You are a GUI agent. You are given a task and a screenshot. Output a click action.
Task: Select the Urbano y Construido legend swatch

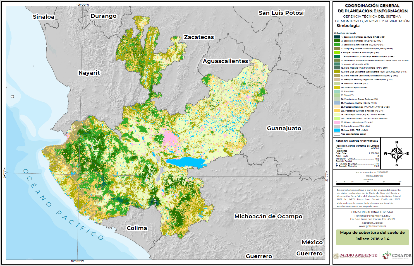click(337, 122)
